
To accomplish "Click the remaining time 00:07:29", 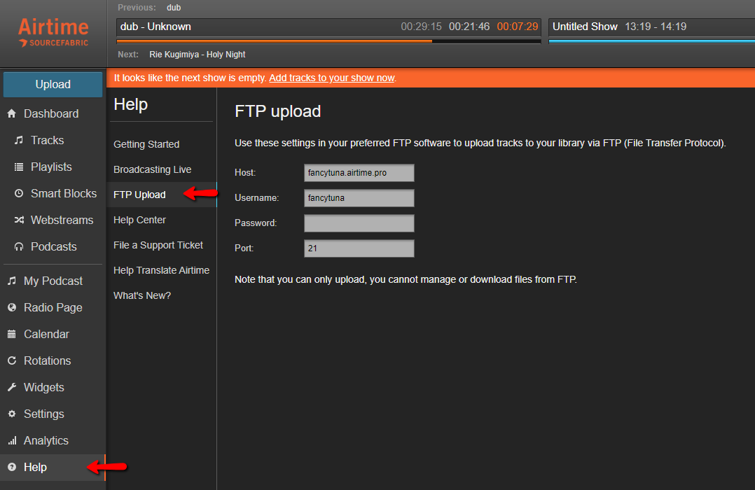I will (x=517, y=27).
